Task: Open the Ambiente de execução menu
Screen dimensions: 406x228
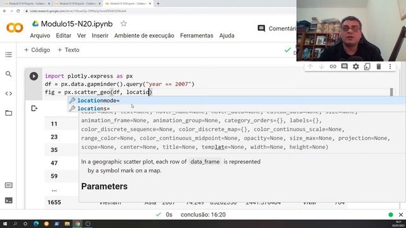Action: click(x=144, y=35)
